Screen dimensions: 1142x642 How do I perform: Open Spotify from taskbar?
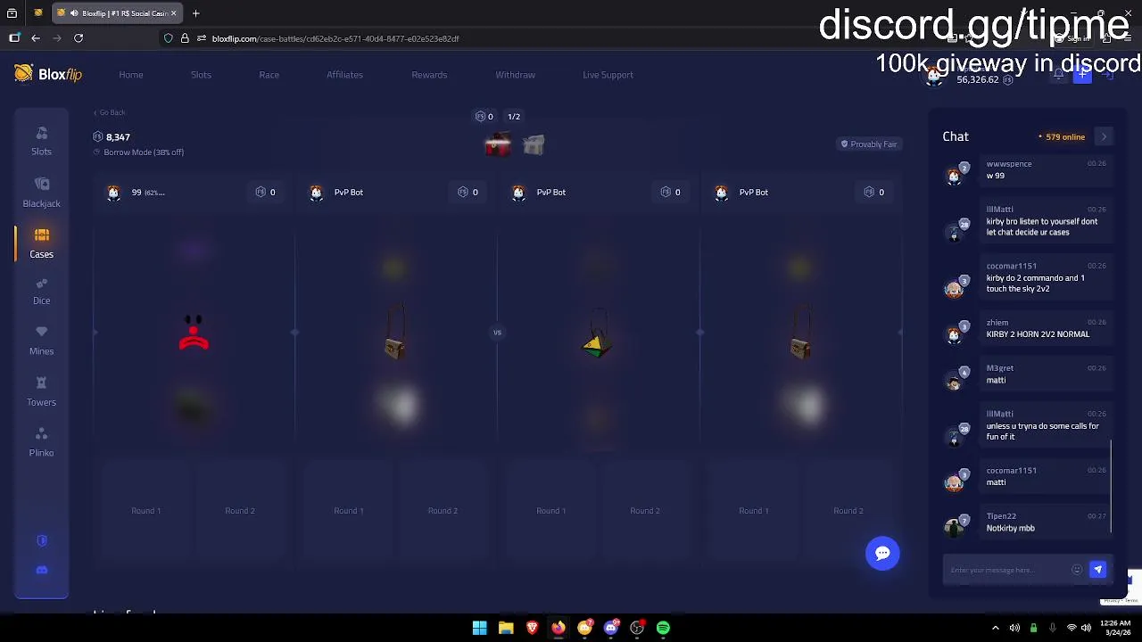663,628
